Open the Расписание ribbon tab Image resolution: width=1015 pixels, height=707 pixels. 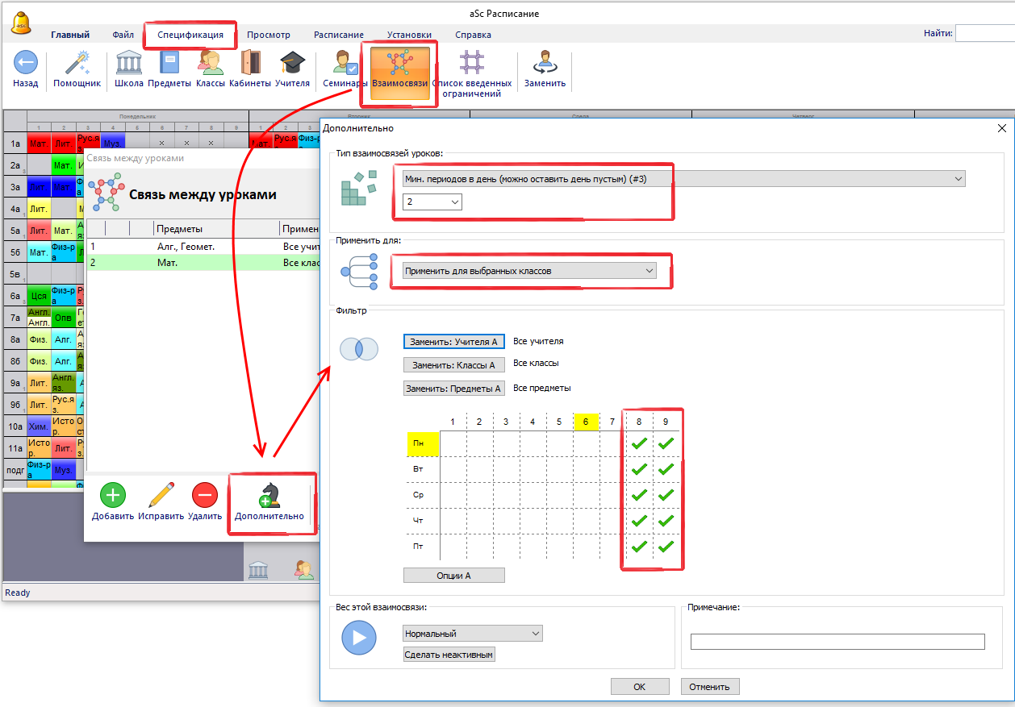(338, 35)
